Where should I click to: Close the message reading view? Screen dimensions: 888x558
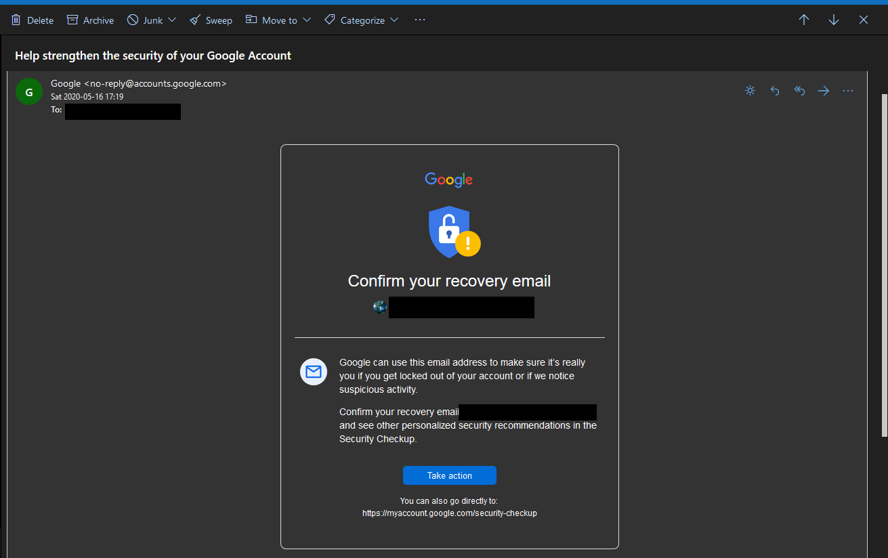[864, 20]
